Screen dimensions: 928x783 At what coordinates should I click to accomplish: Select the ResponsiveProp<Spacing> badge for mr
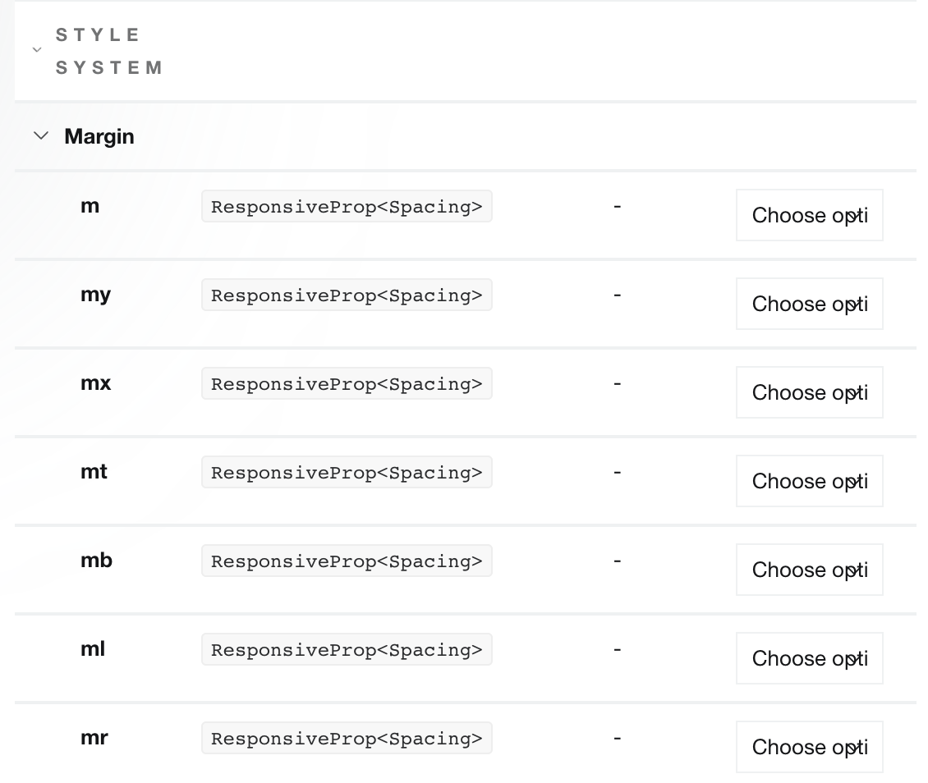347,738
